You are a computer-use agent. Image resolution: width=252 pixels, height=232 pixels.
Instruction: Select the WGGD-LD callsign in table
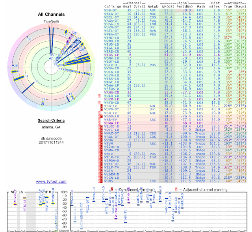click(111, 116)
